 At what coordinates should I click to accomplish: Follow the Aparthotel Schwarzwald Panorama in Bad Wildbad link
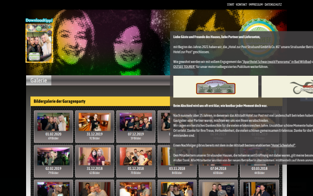coord(276,62)
